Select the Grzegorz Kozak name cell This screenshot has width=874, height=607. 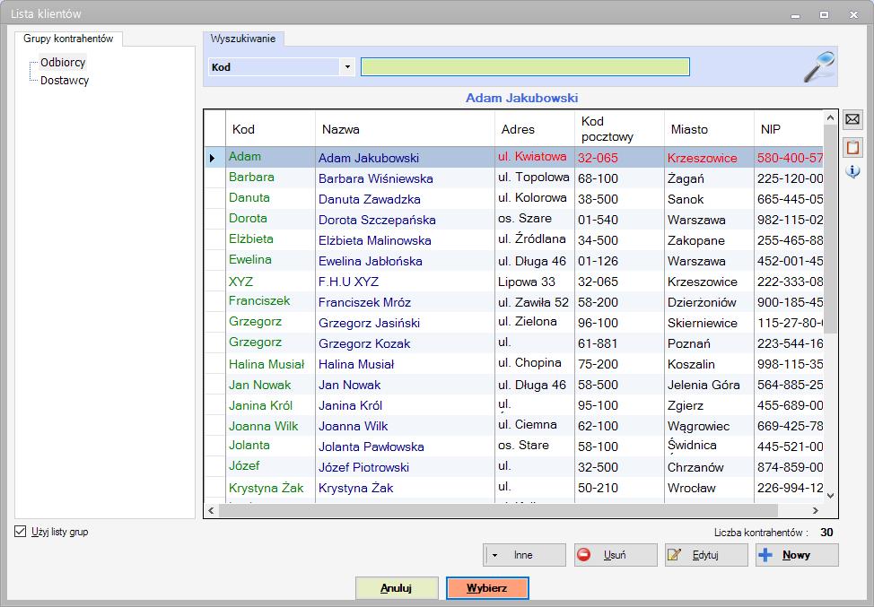405,343
